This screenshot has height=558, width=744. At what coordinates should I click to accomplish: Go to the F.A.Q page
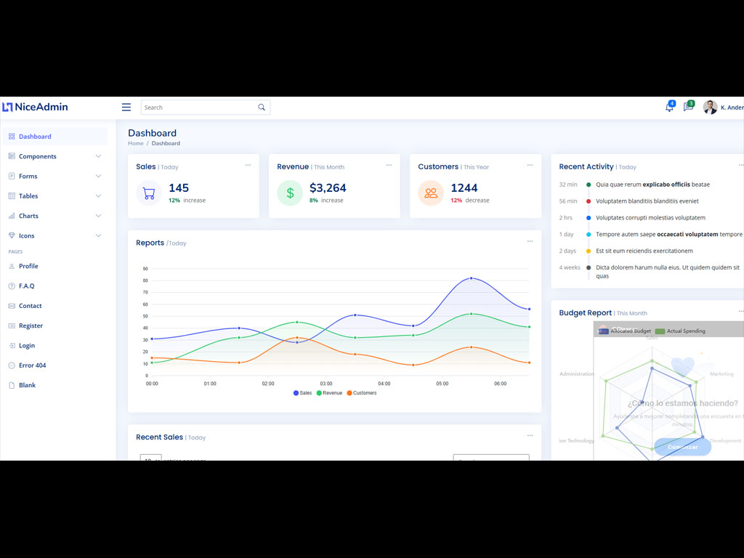point(26,286)
